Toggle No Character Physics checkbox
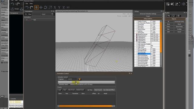The image size is (194, 109). click(152, 23)
